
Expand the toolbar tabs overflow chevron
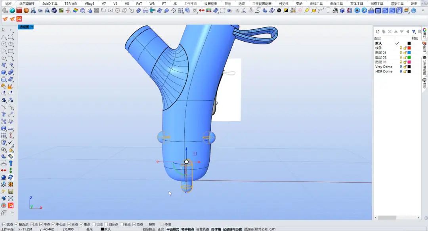422,4
